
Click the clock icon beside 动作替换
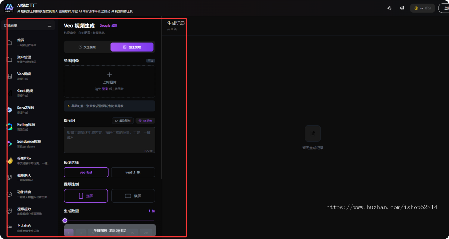coord(9,194)
